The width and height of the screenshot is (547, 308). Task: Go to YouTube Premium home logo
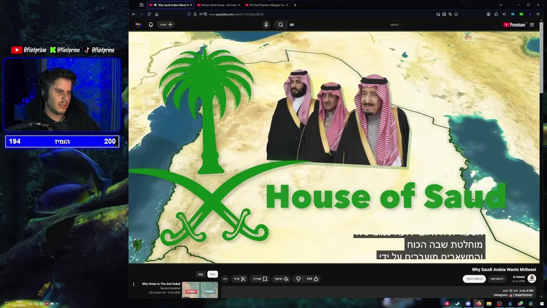(514, 24)
